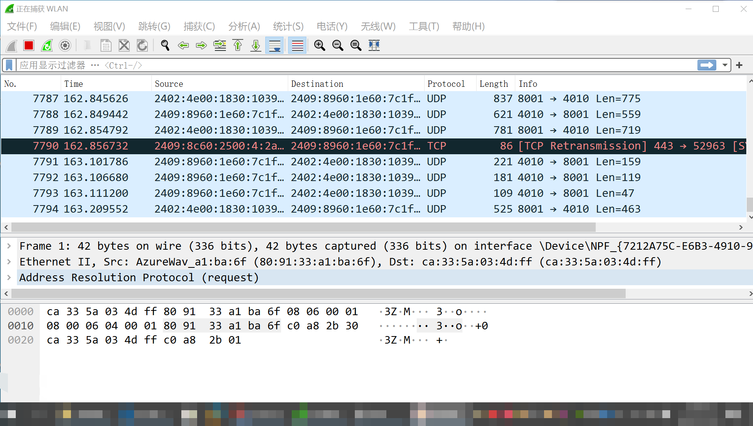Select packet 7792 with Len=119
The height and width of the screenshot is (426, 753).
[x=374, y=177]
